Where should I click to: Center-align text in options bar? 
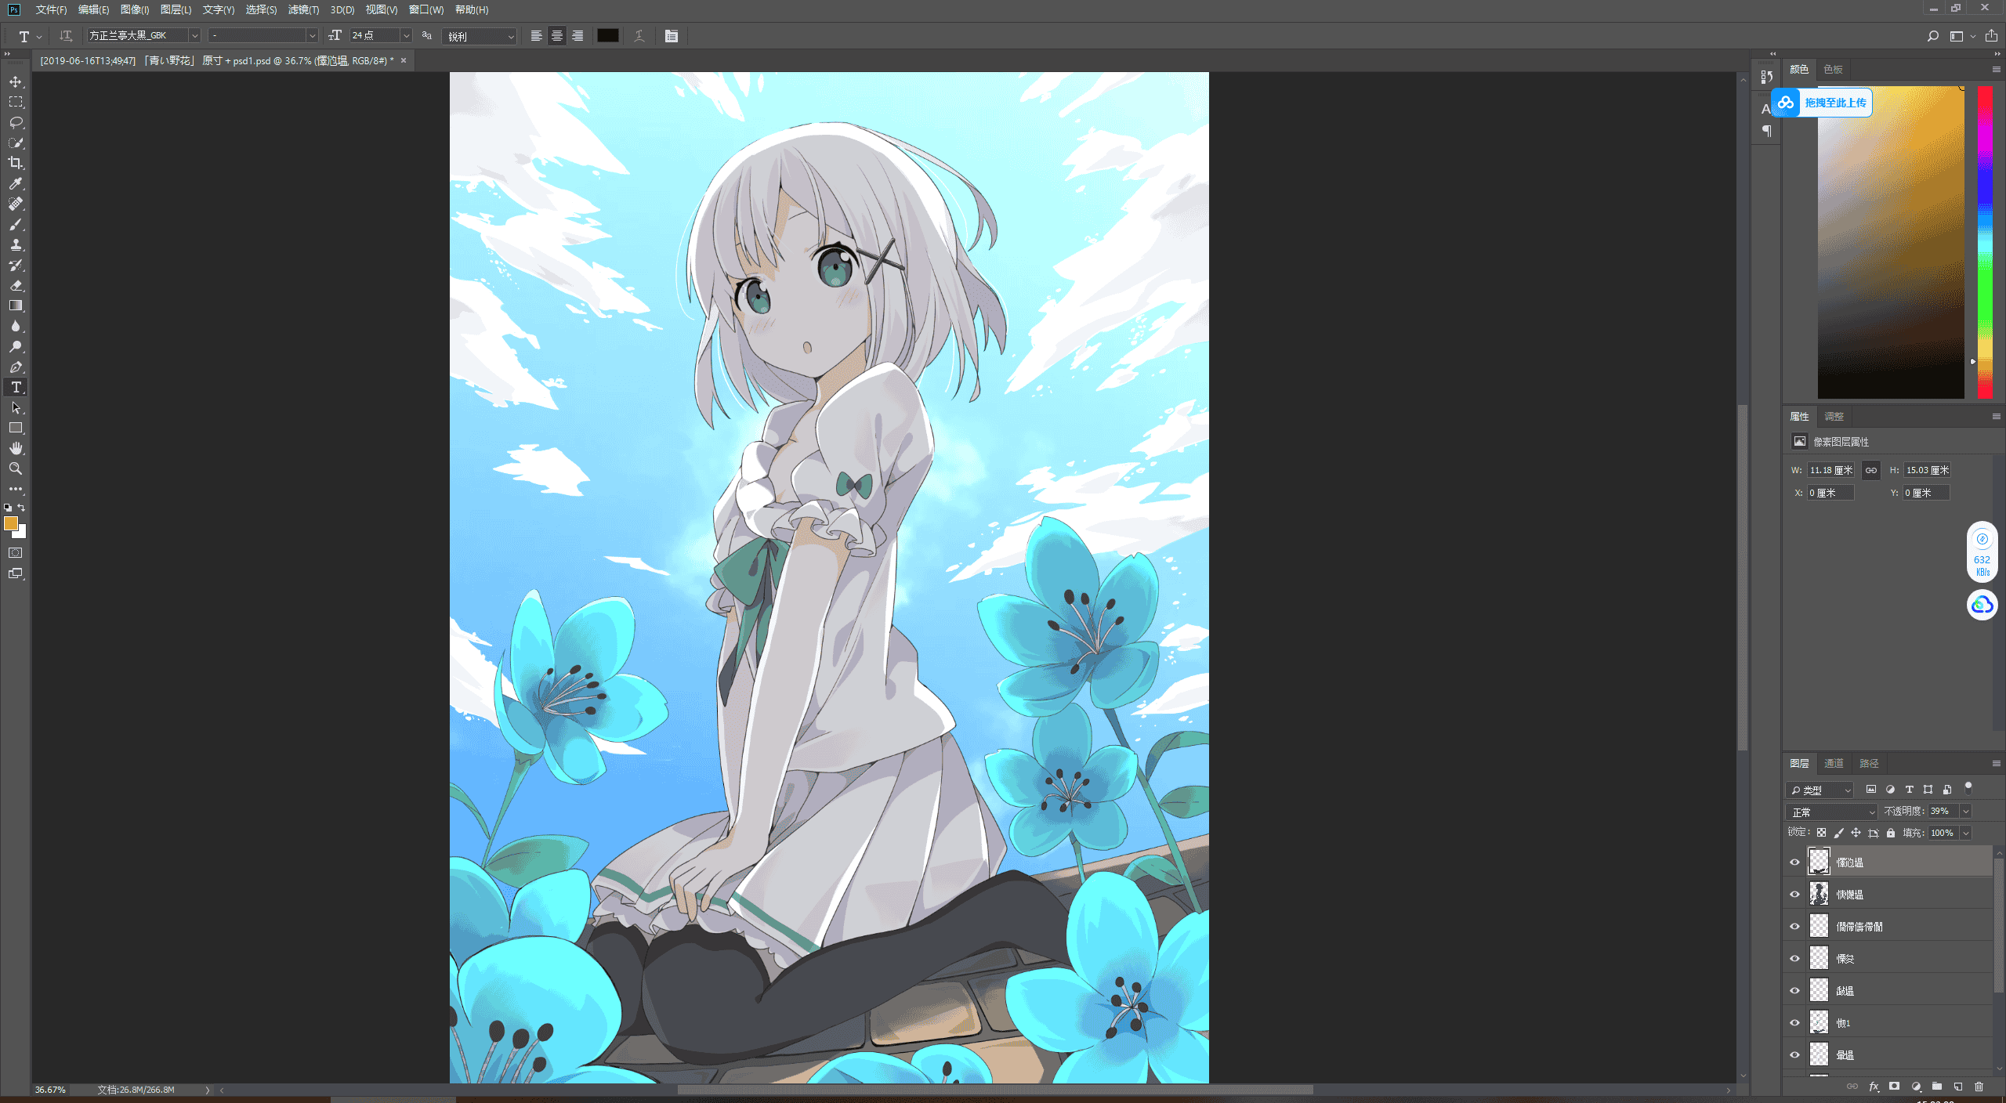tap(556, 36)
